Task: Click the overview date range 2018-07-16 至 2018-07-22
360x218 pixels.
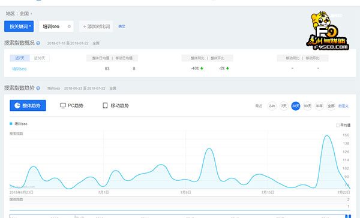Action: click(68, 43)
